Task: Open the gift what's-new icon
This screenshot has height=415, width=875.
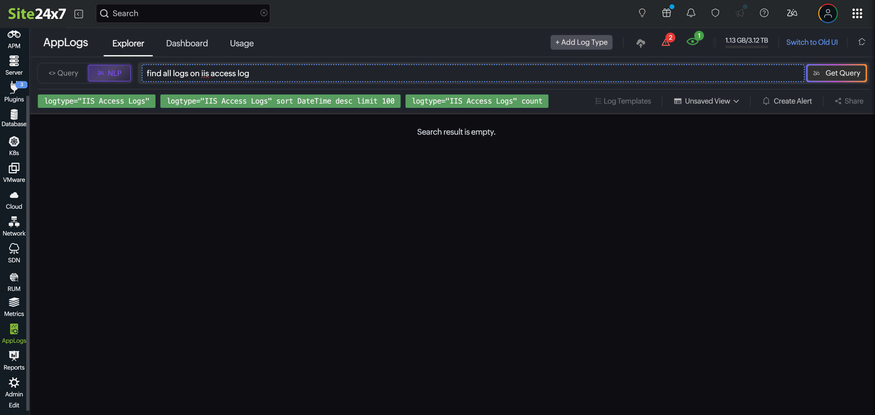Action: tap(666, 13)
